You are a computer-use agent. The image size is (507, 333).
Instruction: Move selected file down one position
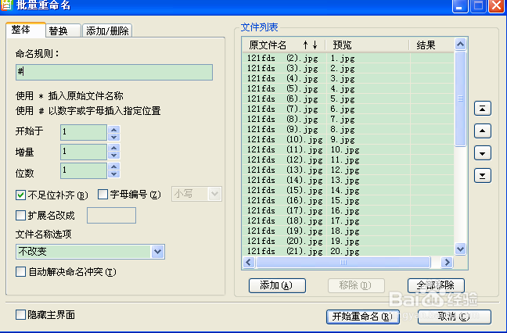483,153
